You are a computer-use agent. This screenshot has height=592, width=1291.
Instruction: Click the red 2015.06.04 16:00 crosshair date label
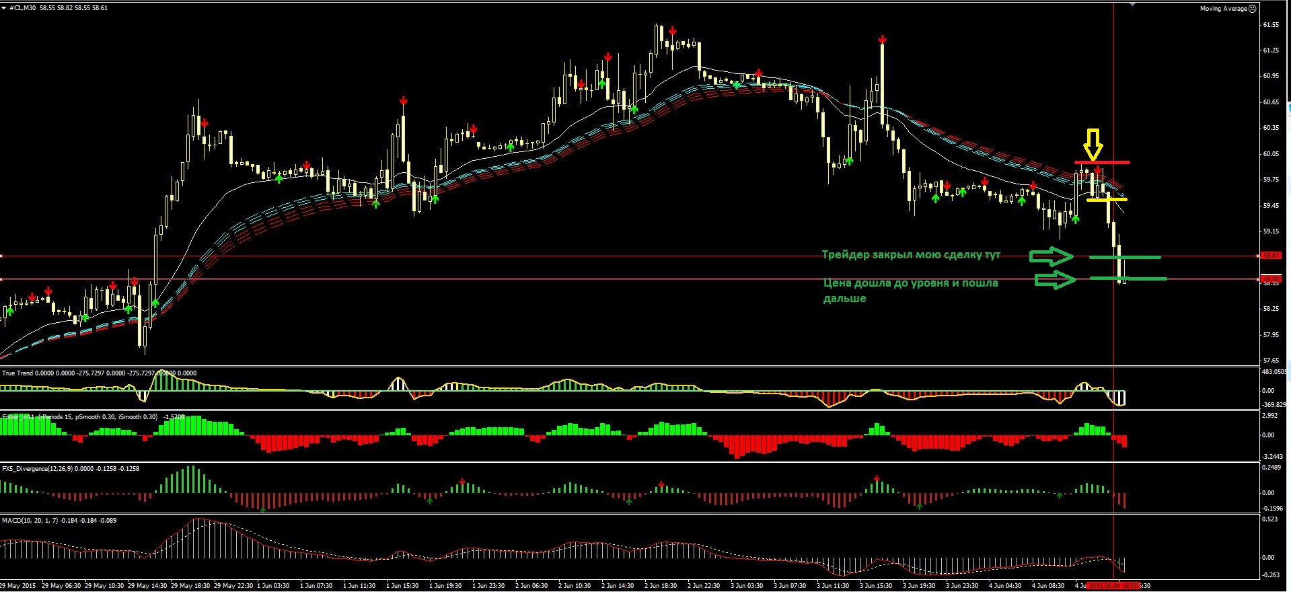(x=1113, y=586)
